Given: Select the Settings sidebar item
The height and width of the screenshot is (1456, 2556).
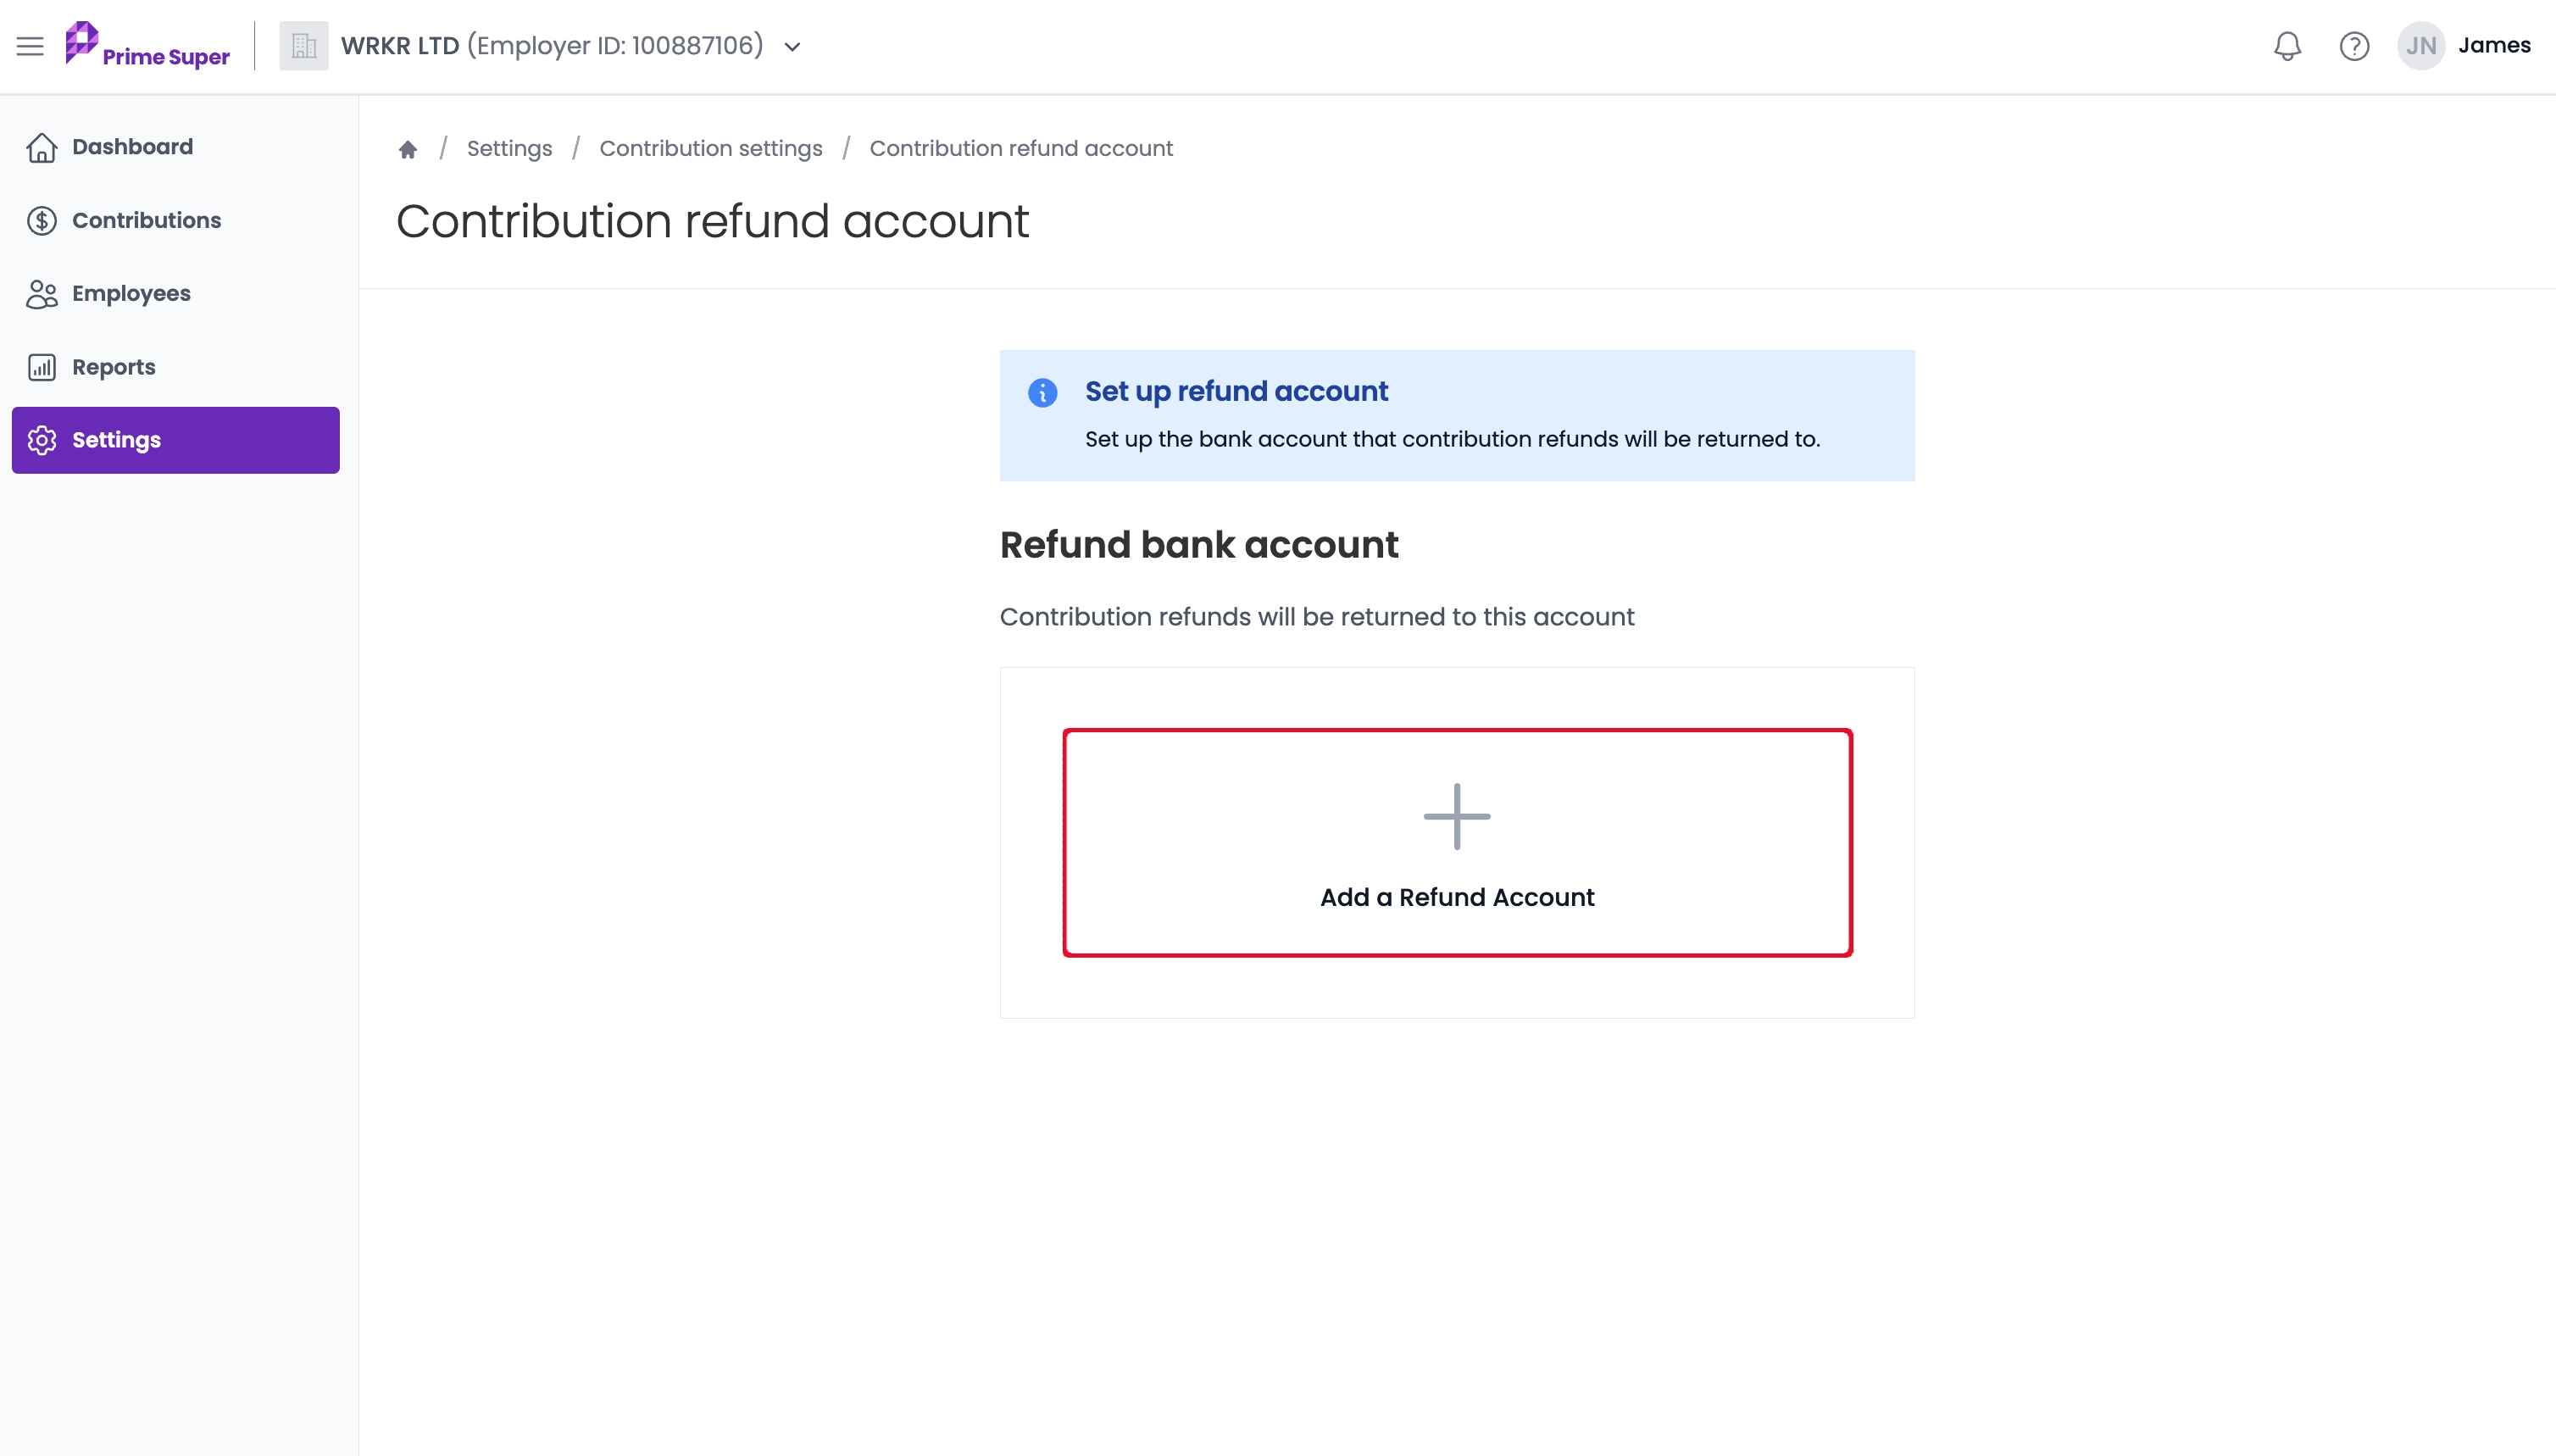Looking at the screenshot, I should tap(176, 440).
